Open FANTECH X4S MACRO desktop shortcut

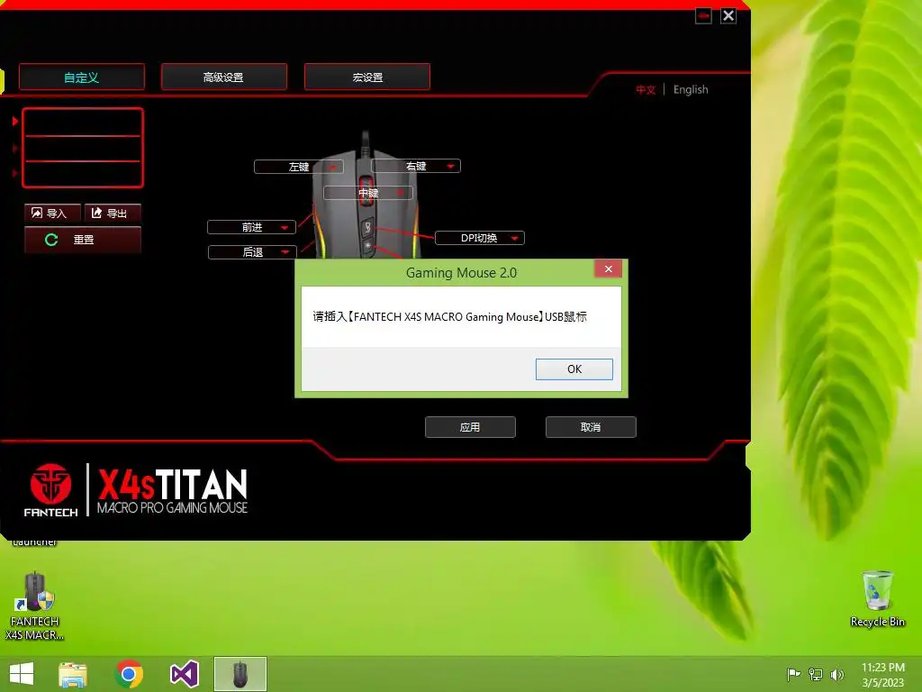point(35,606)
